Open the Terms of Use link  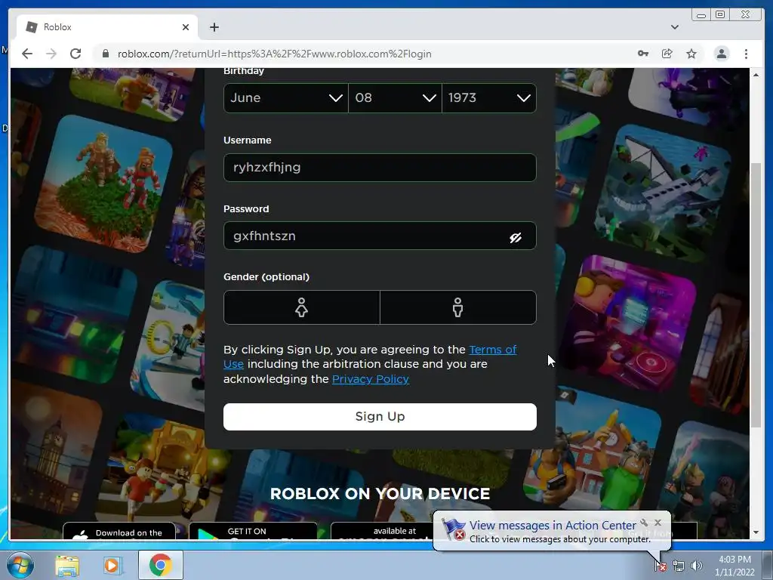370,356
